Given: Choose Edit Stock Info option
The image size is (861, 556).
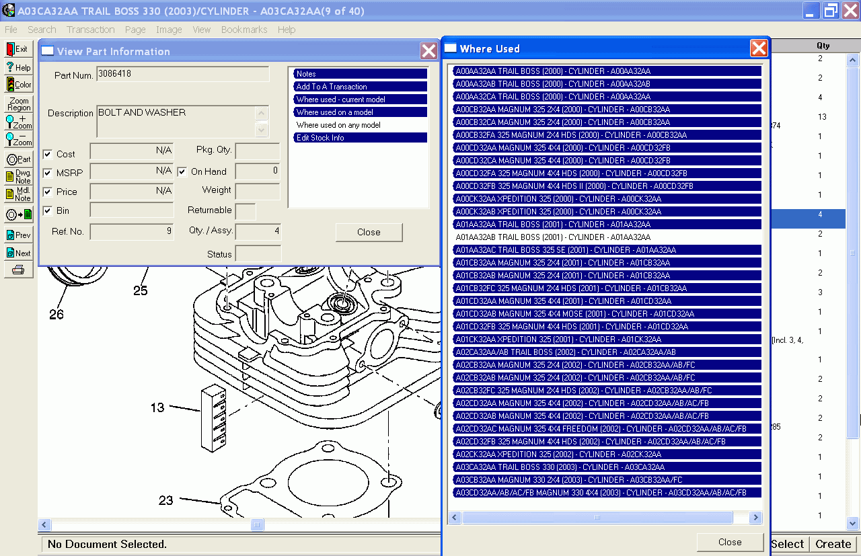Looking at the screenshot, I should tap(361, 138).
